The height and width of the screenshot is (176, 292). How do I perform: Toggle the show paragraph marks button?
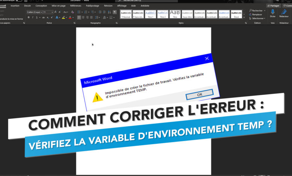(x=115, y=12)
